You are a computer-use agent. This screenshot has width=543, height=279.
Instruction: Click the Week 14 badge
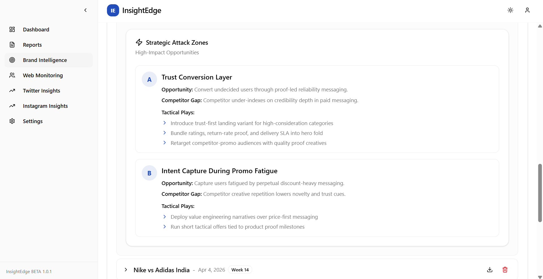pyautogui.click(x=240, y=270)
